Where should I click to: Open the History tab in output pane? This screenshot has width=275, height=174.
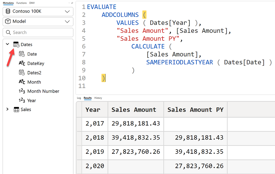(x=98, y=98)
